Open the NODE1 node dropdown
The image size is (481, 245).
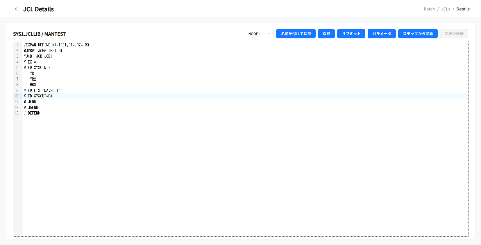[259, 34]
